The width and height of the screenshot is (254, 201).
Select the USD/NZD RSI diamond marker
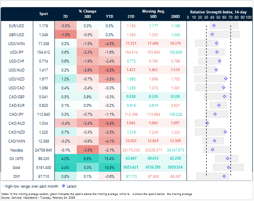pyautogui.click(x=226, y=78)
